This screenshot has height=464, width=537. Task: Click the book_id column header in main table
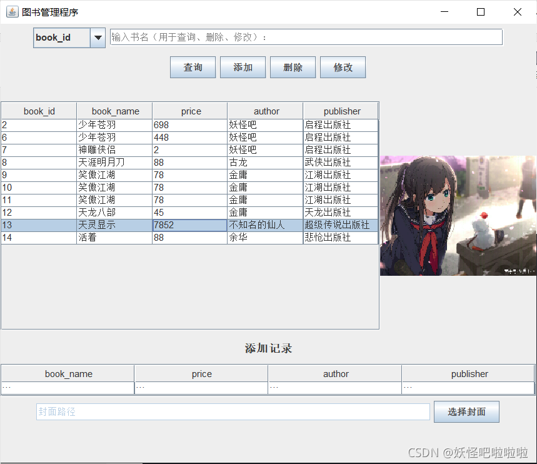click(x=39, y=111)
